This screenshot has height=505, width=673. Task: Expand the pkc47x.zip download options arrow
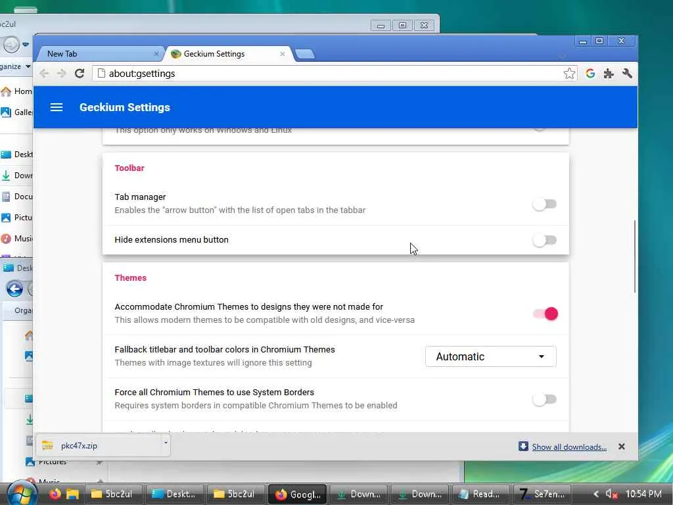166,443
